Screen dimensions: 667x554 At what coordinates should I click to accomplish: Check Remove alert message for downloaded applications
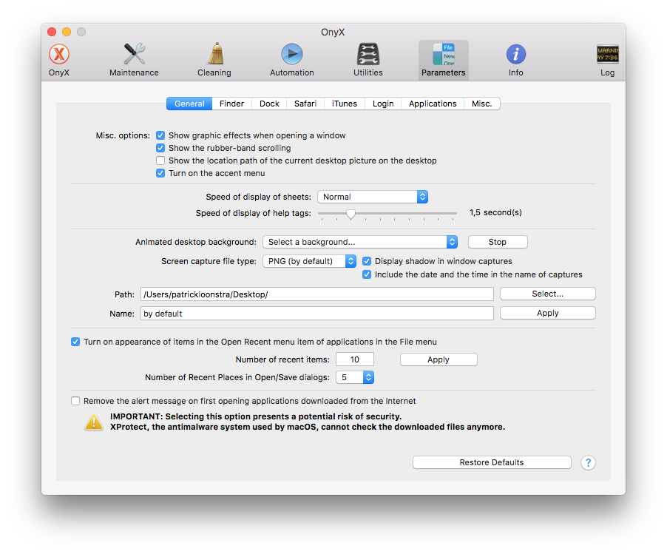coord(75,401)
